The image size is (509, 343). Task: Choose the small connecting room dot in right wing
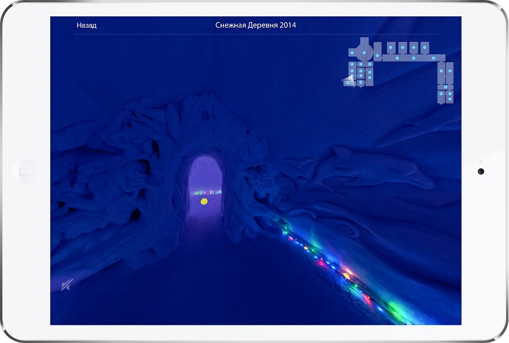(446, 87)
